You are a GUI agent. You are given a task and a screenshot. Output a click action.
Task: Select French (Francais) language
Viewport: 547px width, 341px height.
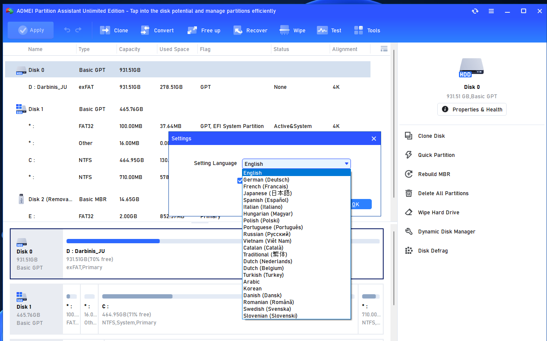(296, 186)
